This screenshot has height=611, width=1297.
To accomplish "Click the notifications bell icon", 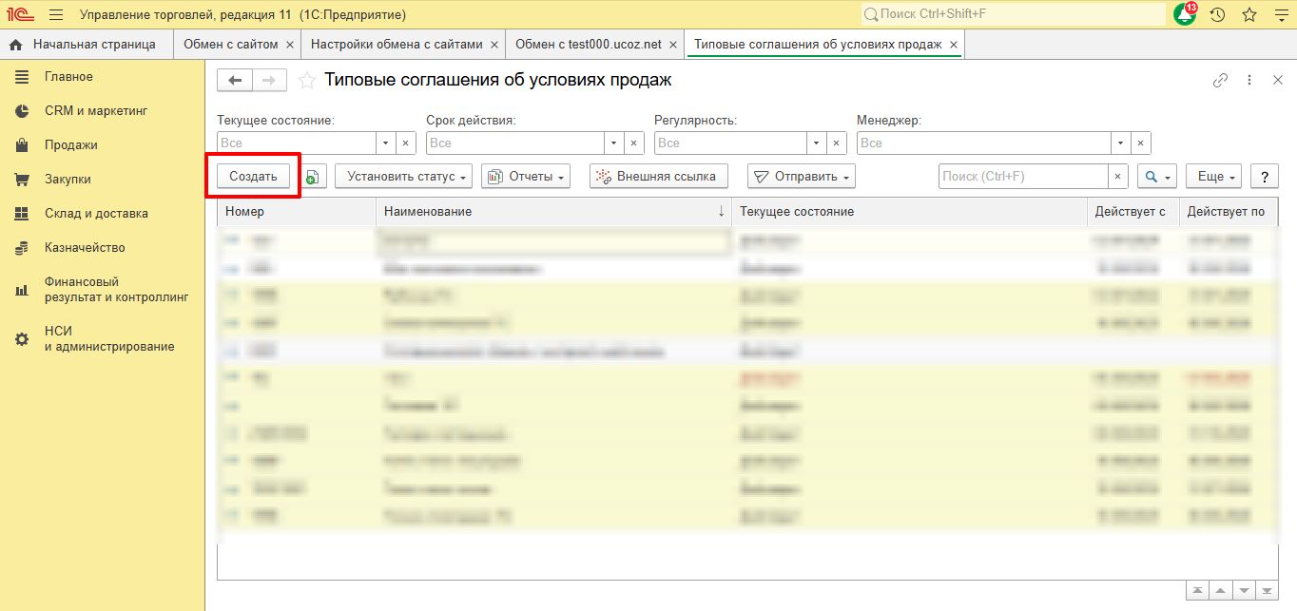I will [1185, 15].
